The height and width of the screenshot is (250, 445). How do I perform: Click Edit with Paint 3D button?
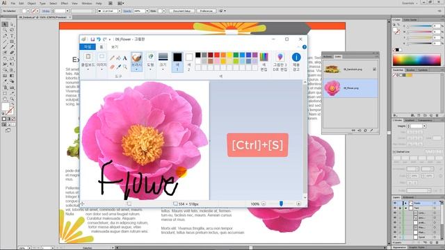coord(280,62)
